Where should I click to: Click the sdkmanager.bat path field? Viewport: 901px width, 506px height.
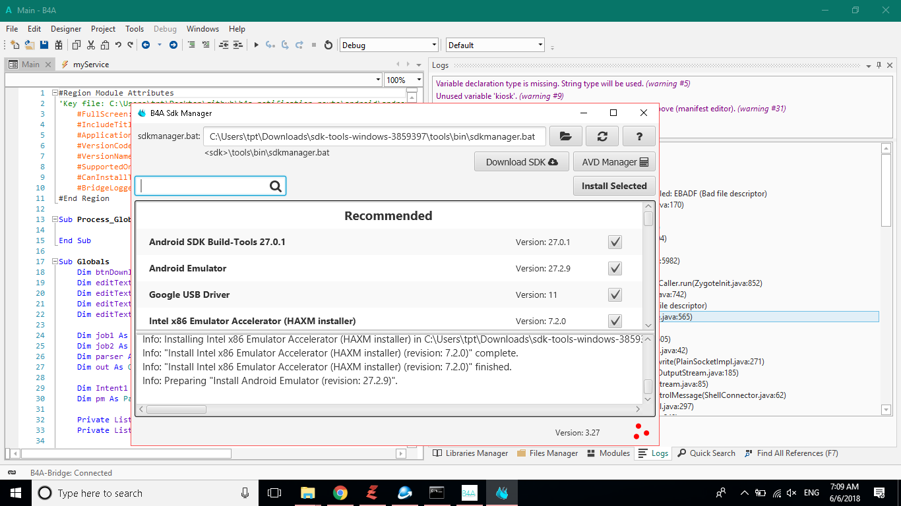click(x=375, y=136)
